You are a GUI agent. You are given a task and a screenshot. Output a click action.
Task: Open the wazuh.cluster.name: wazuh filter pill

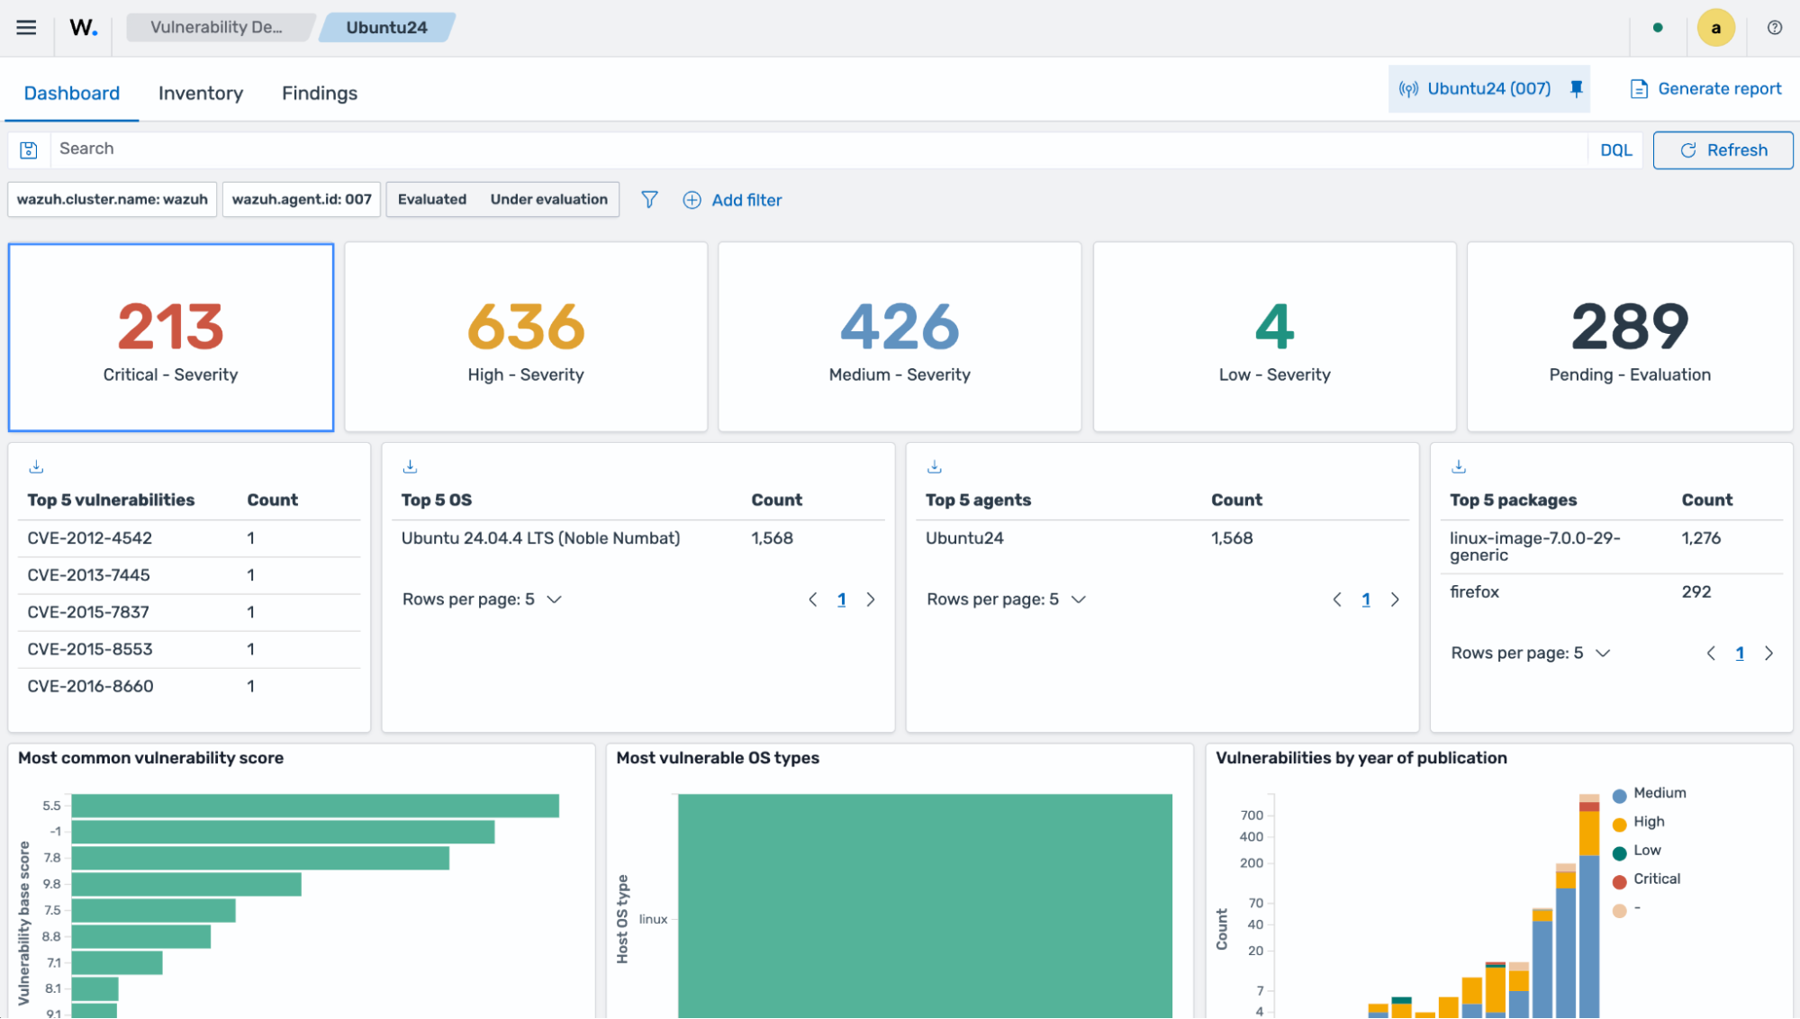pos(113,200)
